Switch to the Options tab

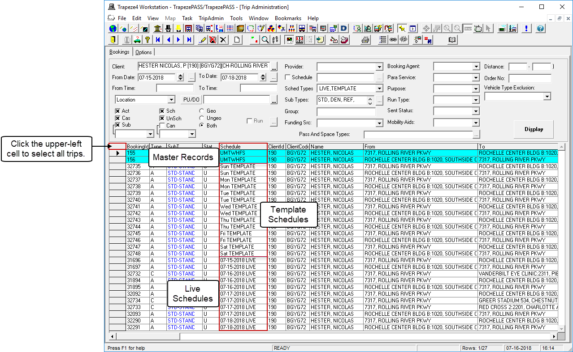143,52
